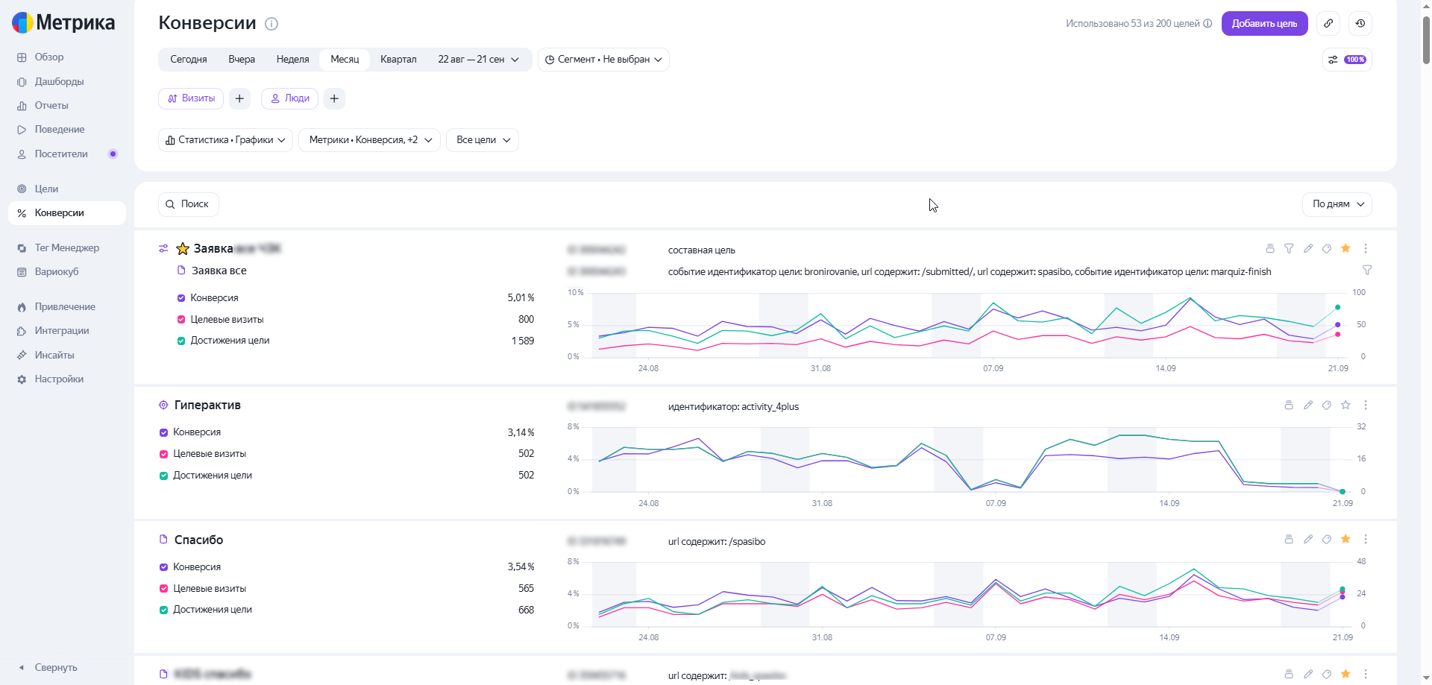
Task: Click info icon beside goals usage counter
Action: pyautogui.click(x=1208, y=24)
